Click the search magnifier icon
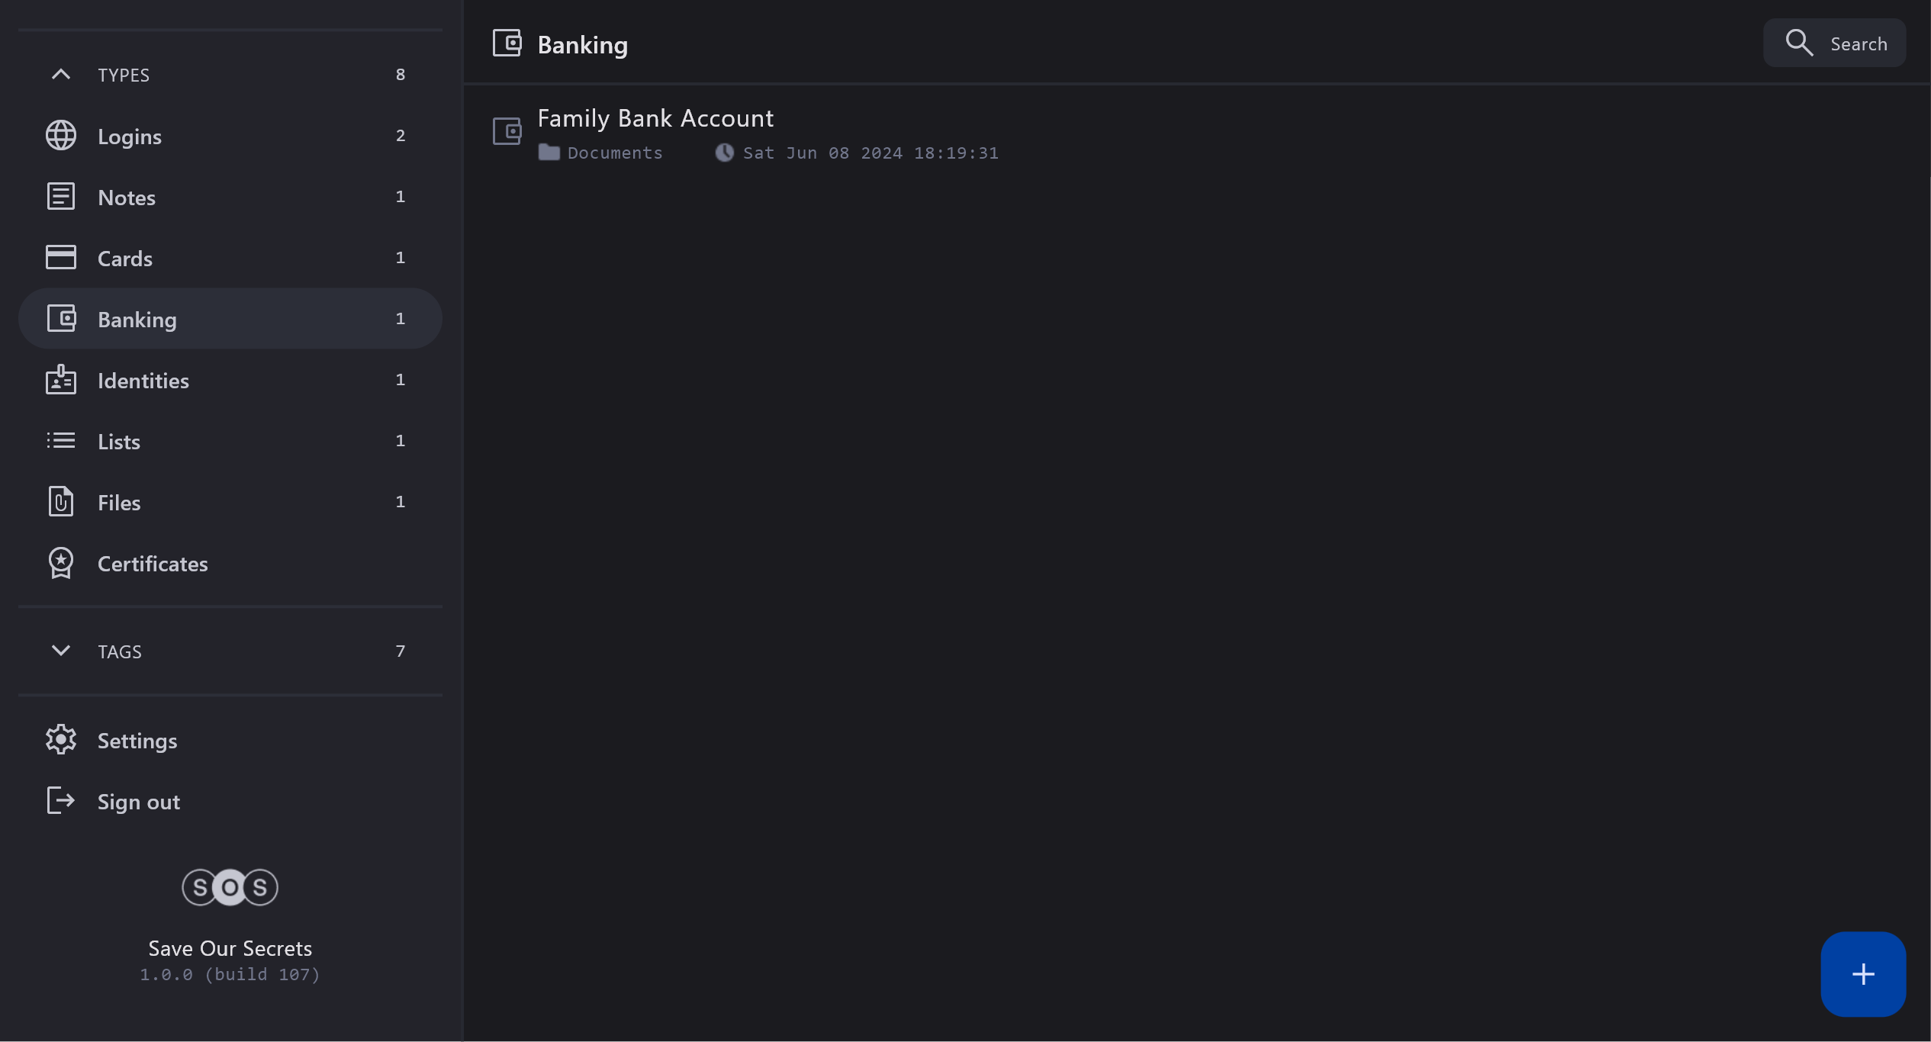1931x1042 pixels. pyautogui.click(x=1799, y=43)
